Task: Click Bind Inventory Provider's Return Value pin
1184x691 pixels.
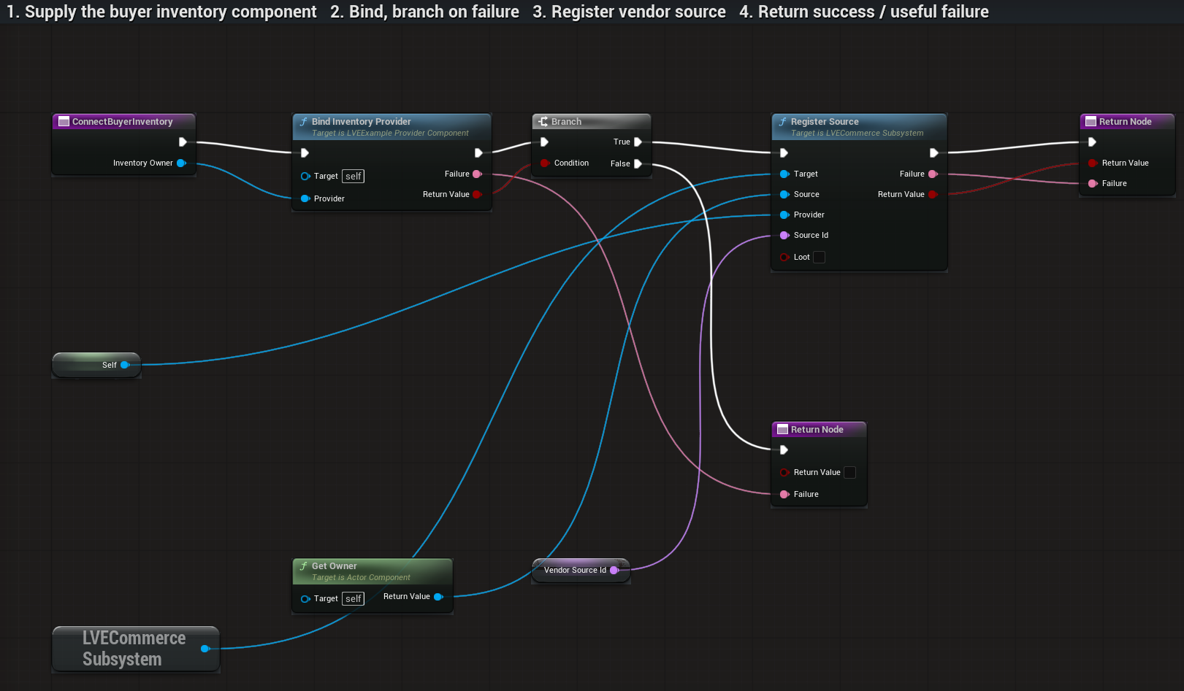Action: [x=477, y=195]
